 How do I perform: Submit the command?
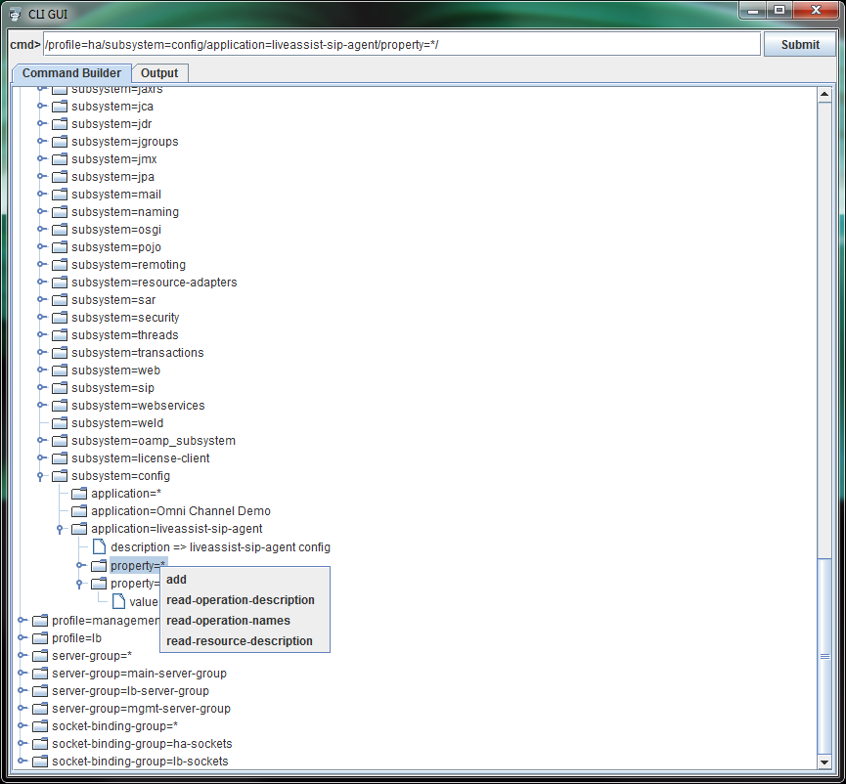click(800, 45)
